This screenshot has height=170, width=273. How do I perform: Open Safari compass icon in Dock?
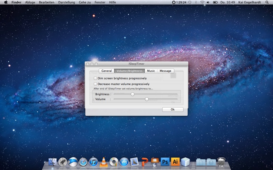coord(83,162)
